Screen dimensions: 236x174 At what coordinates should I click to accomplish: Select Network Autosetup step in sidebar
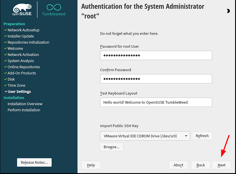click(x=24, y=30)
